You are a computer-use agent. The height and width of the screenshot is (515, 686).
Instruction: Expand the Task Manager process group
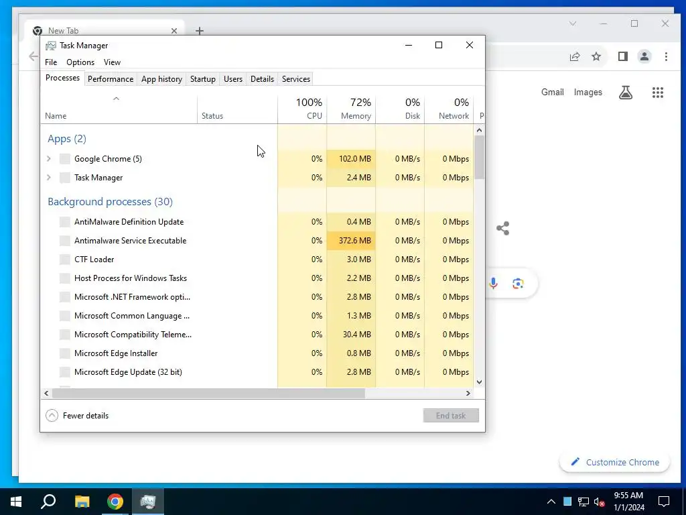(49, 177)
